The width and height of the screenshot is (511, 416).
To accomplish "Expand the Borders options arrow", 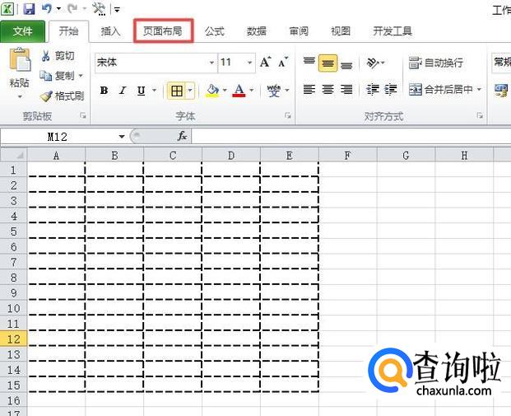I will click(190, 91).
